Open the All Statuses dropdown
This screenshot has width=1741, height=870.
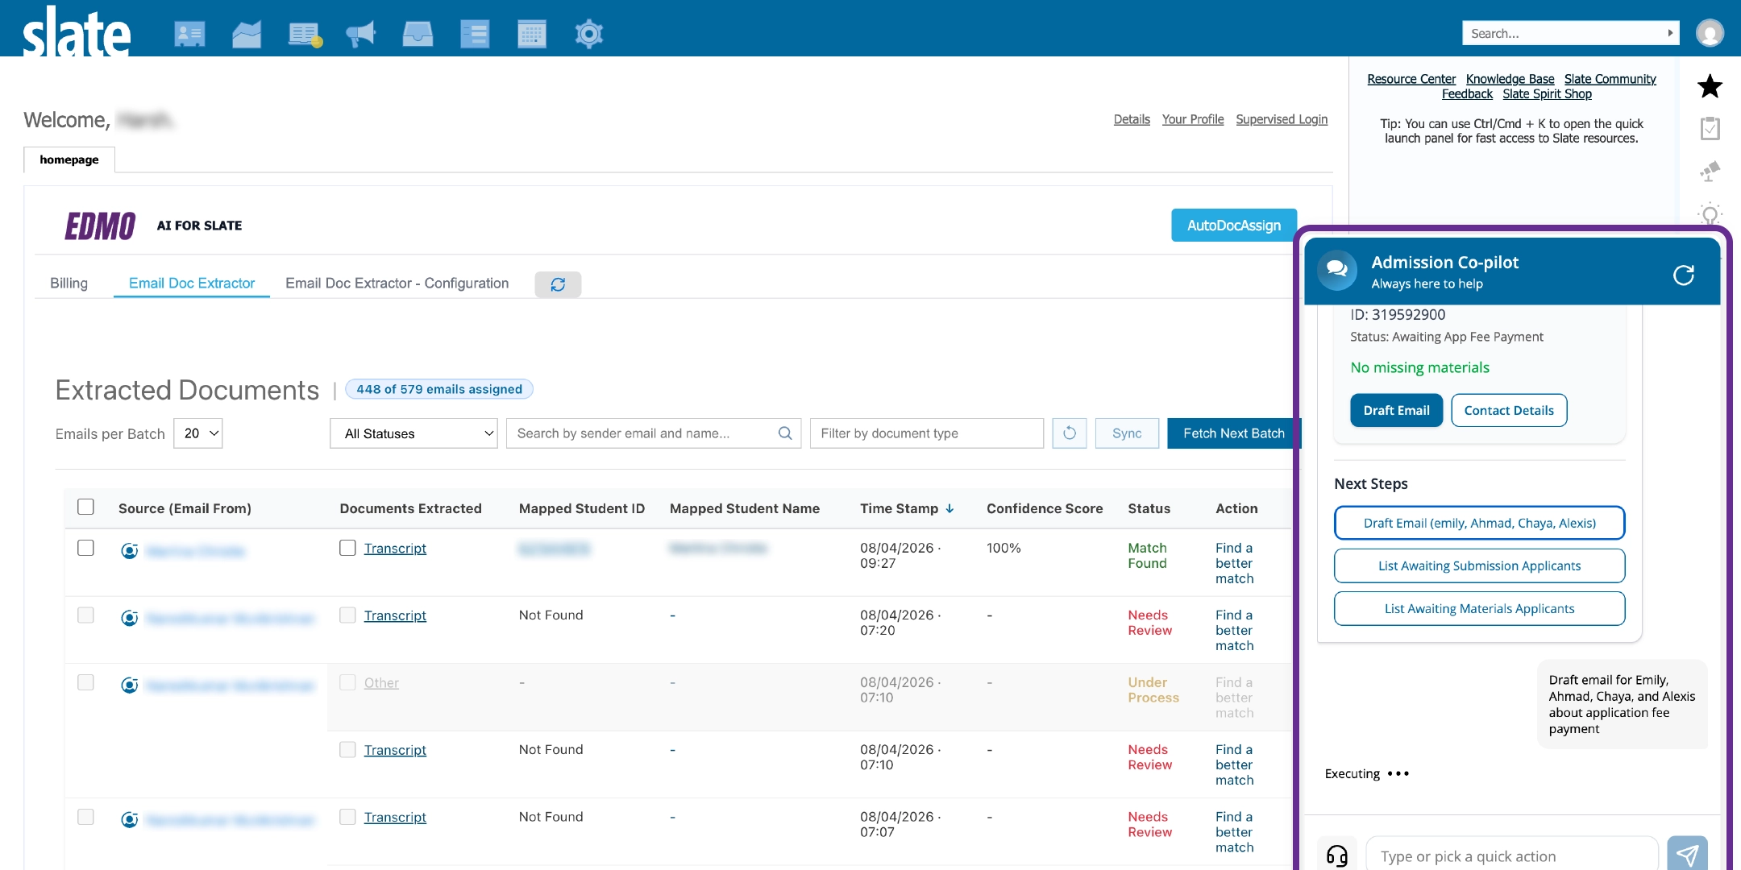click(x=413, y=433)
